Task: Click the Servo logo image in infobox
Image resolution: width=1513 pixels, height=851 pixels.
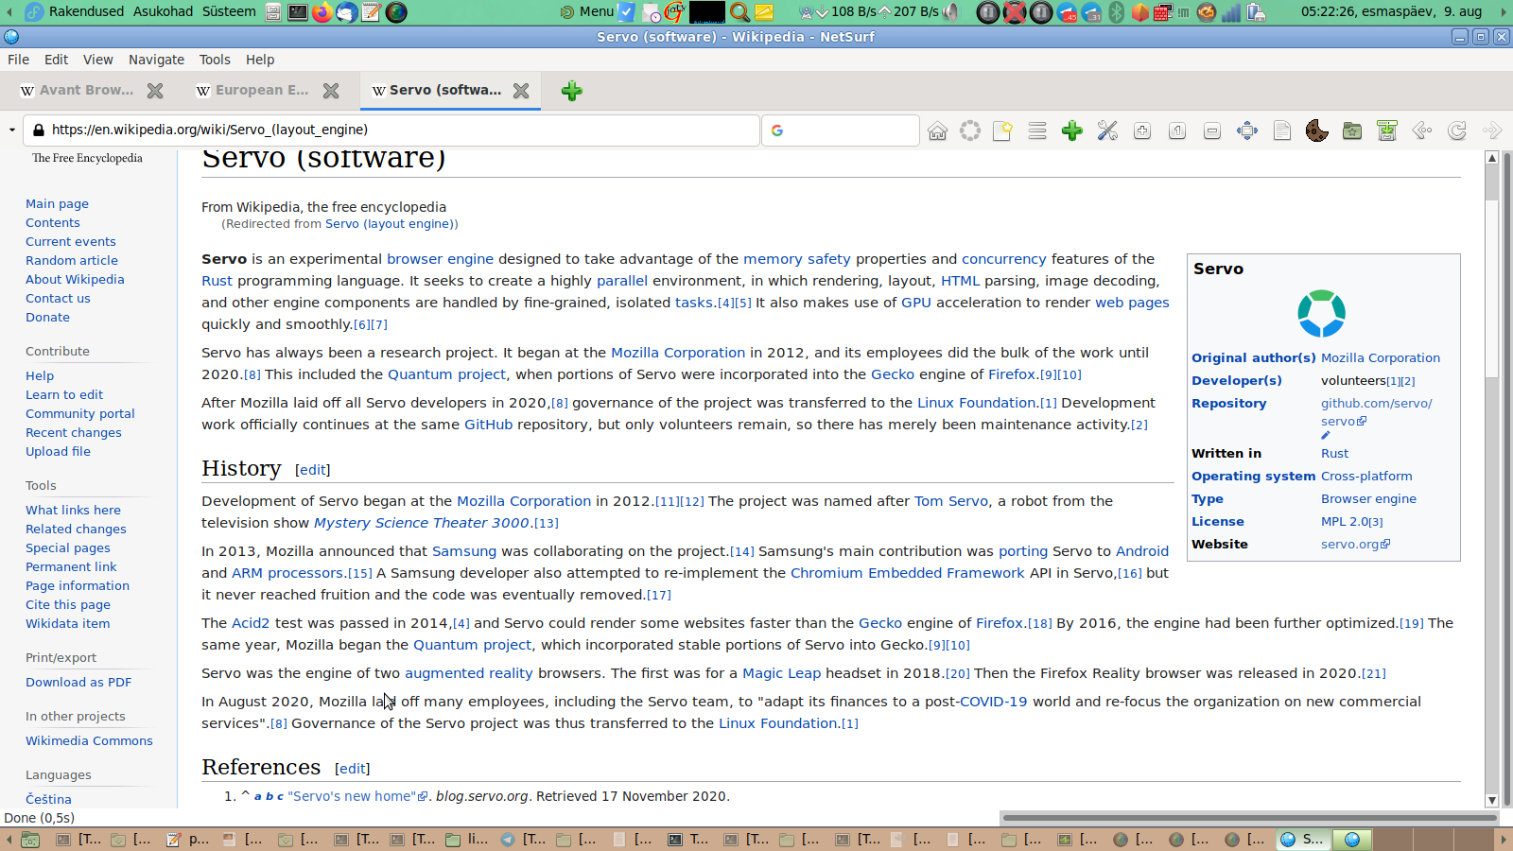Action: 1321,314
